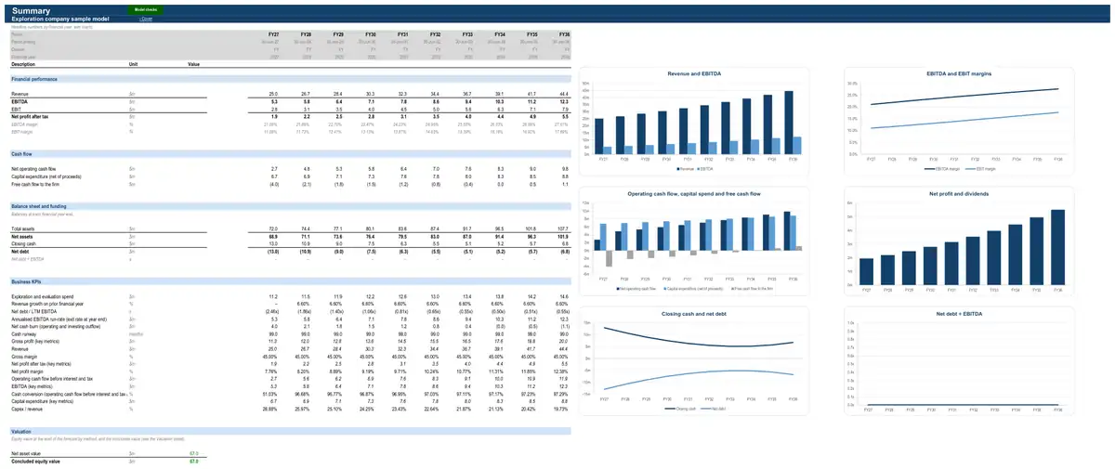Image resolution: width=1115 pixels, height=469 pixels.
Task: Select the Concluded equity value label
Action: tap(34, 461)
